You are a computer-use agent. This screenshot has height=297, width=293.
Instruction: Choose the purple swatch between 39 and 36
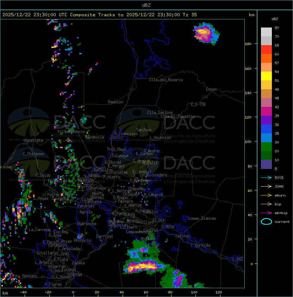(x=266, y=120)
